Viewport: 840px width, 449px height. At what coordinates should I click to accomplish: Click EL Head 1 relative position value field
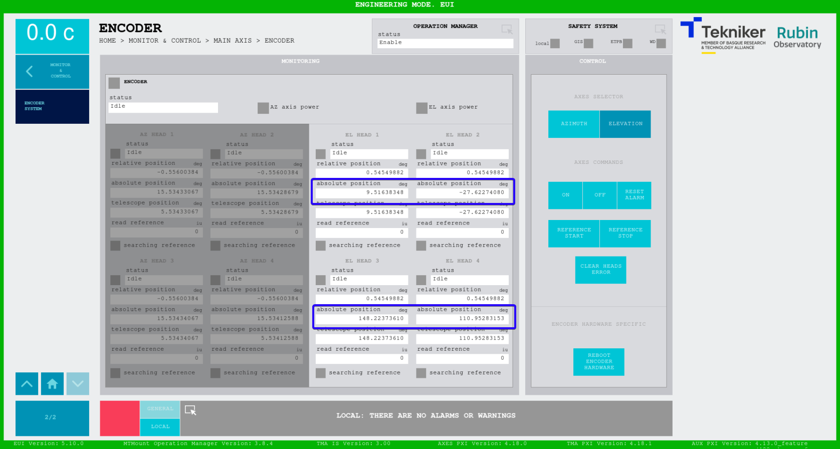pos(361,173)
